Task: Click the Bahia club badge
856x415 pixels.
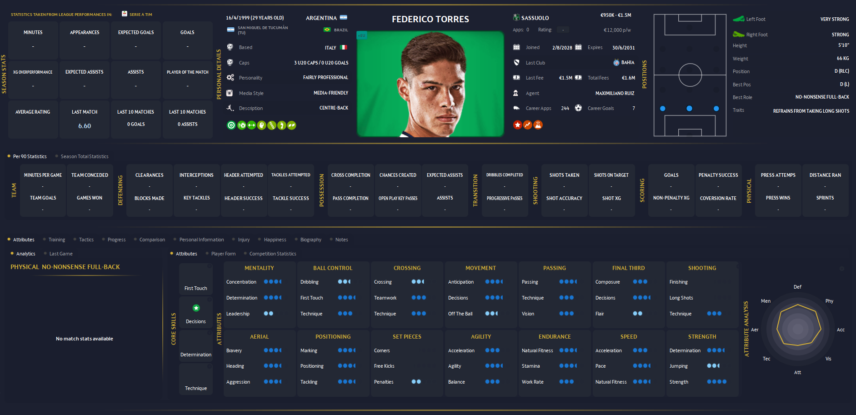Action: 616,63
